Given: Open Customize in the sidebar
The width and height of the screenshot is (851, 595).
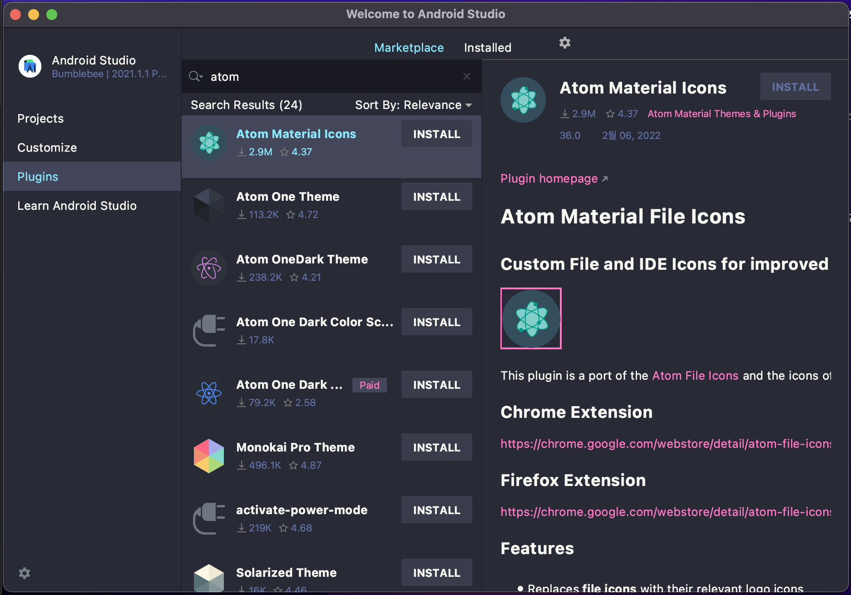Looking at the screenshot, I should (x=92, y=148).
